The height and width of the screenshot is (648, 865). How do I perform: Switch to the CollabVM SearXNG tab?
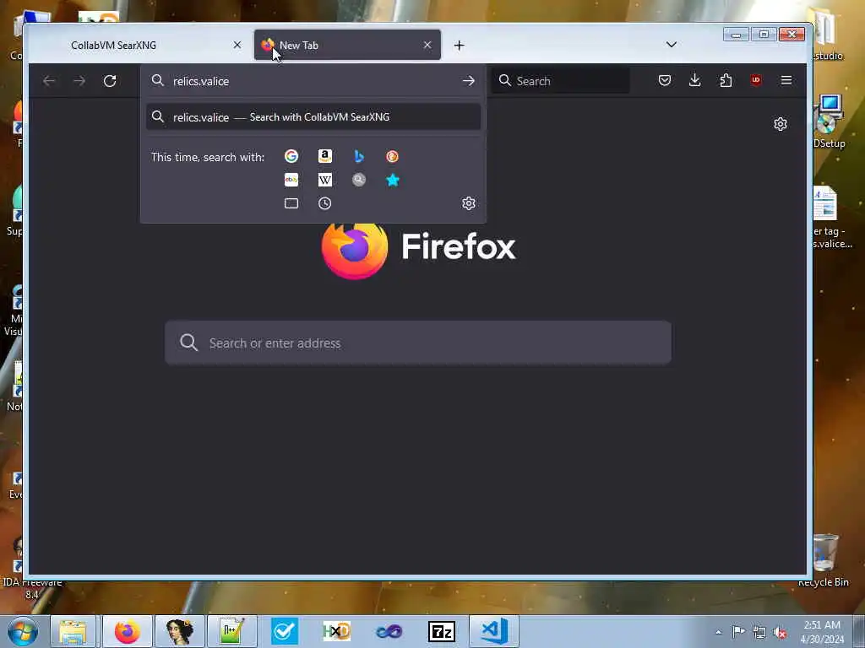point(141,46)
